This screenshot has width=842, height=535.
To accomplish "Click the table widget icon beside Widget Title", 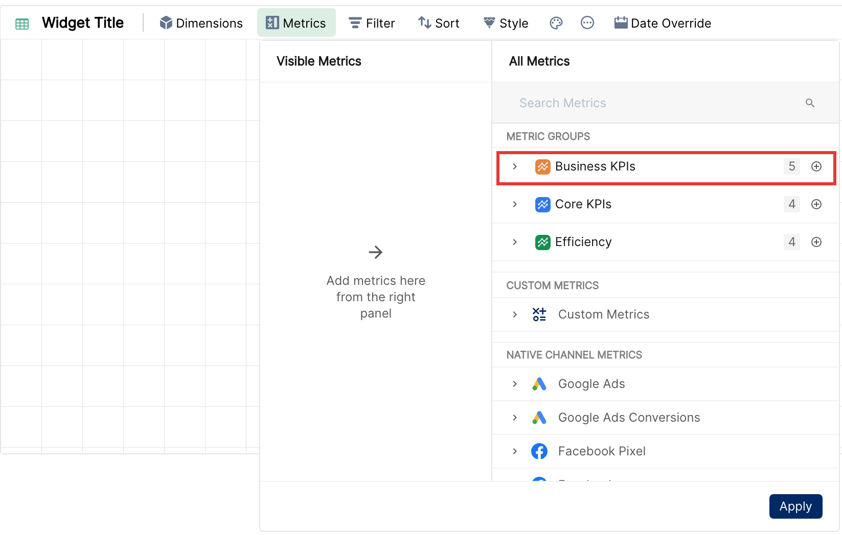I will pos(22,23).
